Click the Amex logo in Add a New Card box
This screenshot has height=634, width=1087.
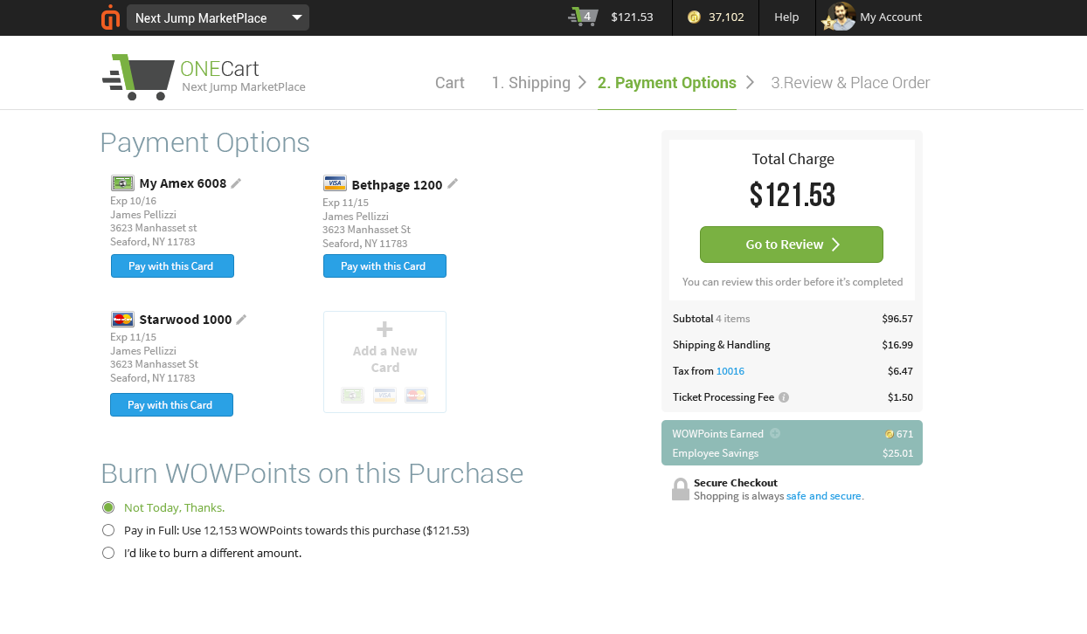(x=353, y=396)
